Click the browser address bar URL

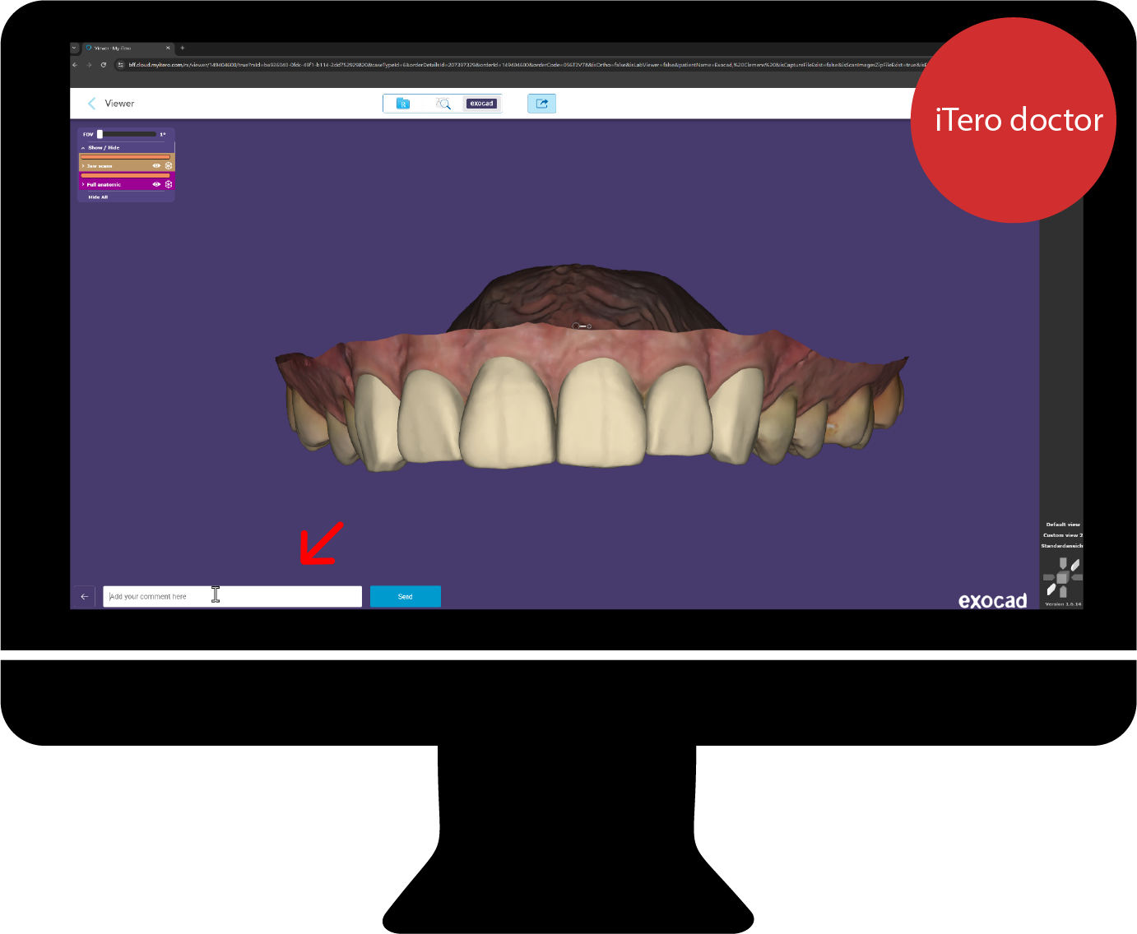pos(527,64)
